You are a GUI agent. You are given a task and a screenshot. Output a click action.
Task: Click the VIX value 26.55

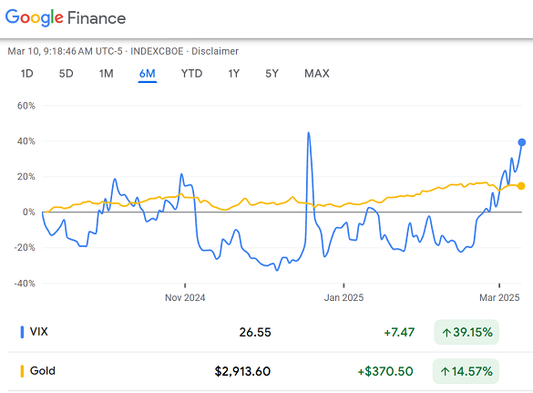[255, 332]
